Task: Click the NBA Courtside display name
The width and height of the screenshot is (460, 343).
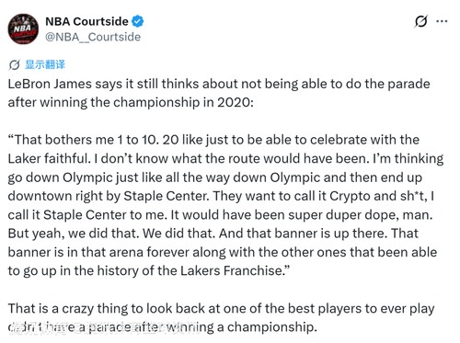Action: [86, 21]
